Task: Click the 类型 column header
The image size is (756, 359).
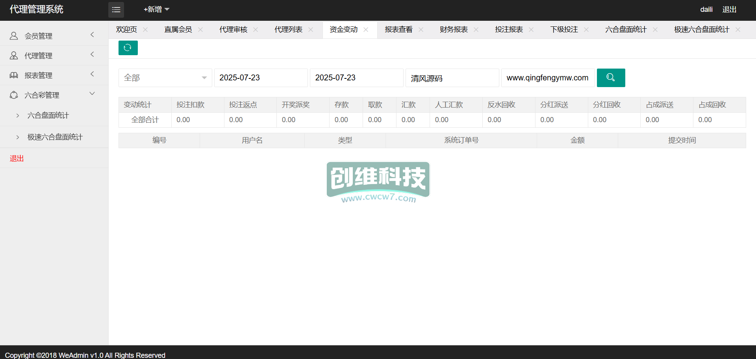Action: [345, 140]
